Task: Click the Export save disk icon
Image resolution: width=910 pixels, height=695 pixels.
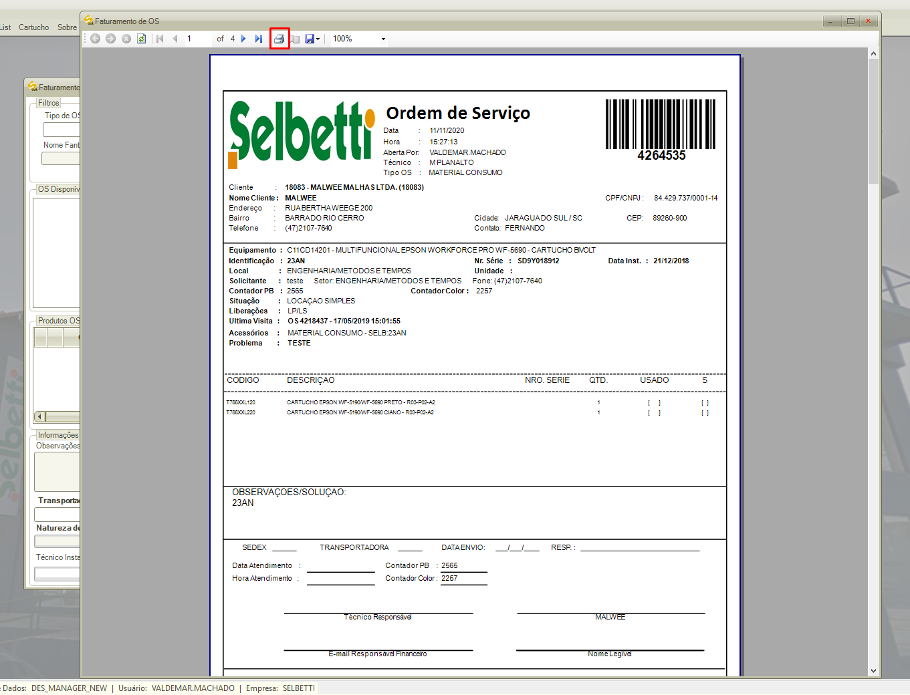Action: pos(310,39)
